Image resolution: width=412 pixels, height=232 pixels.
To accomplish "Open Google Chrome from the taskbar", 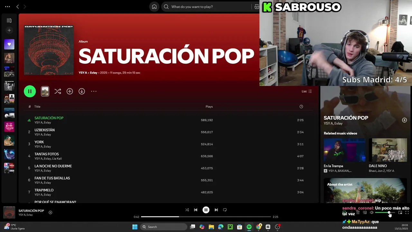I will tap(258, 227).
